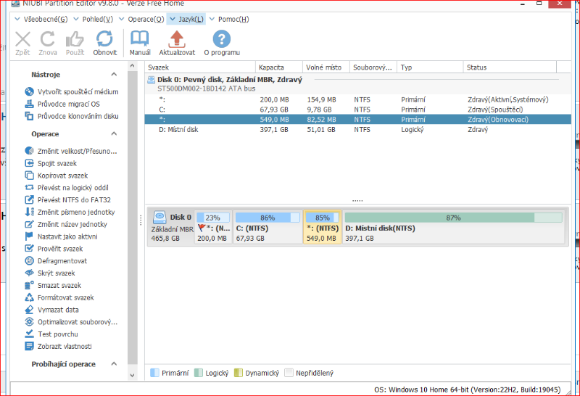The width and height of the screenshot is (580, 396).
Task: Select the 200,0 MB system volume row
Action: tap(357, 99)
